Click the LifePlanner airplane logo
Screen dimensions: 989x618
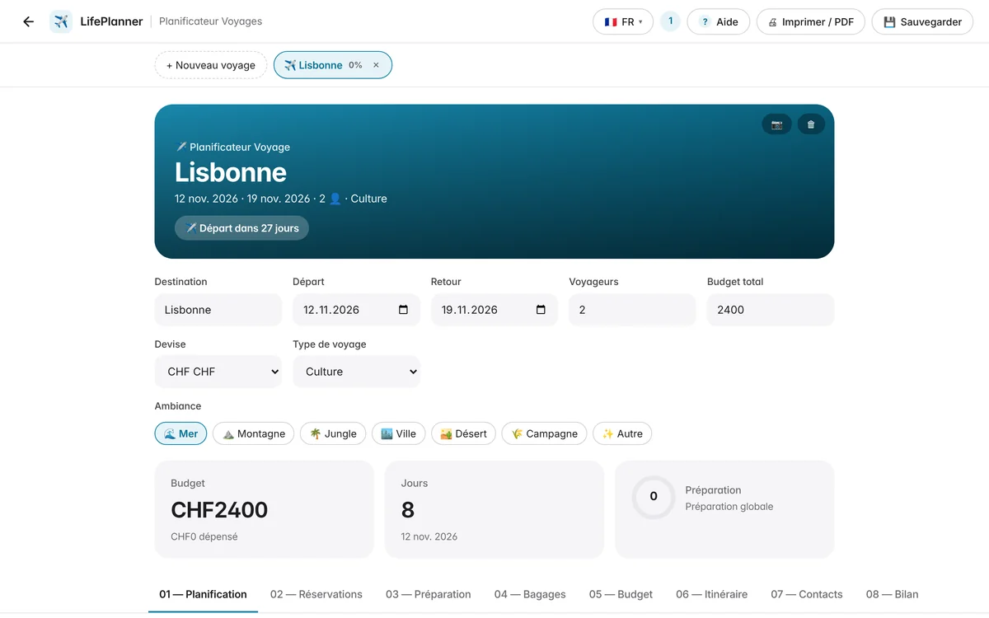coord(61,22)
